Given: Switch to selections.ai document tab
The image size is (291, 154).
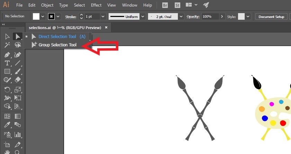Looking at the screenshot, I should (x=65, y=27).
